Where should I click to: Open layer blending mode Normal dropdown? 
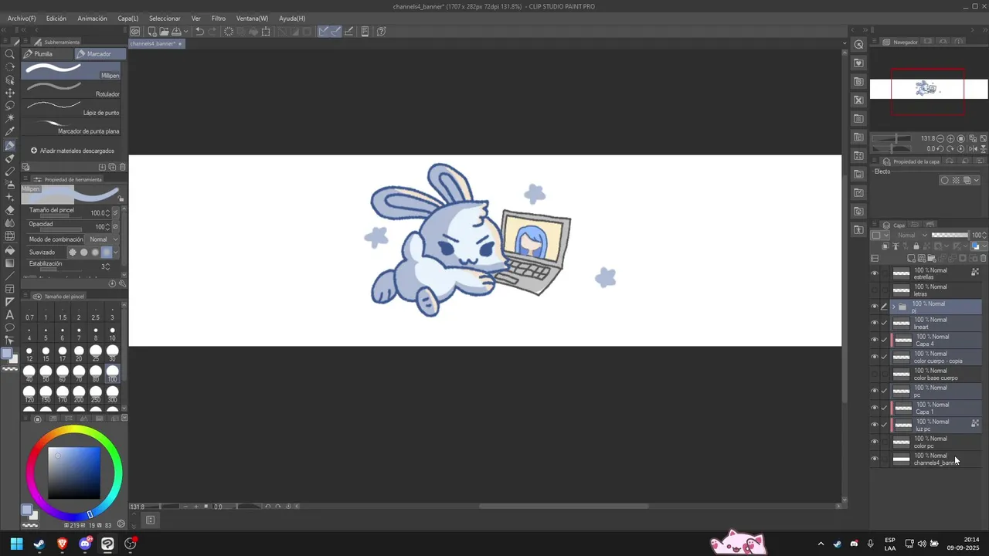911,235
